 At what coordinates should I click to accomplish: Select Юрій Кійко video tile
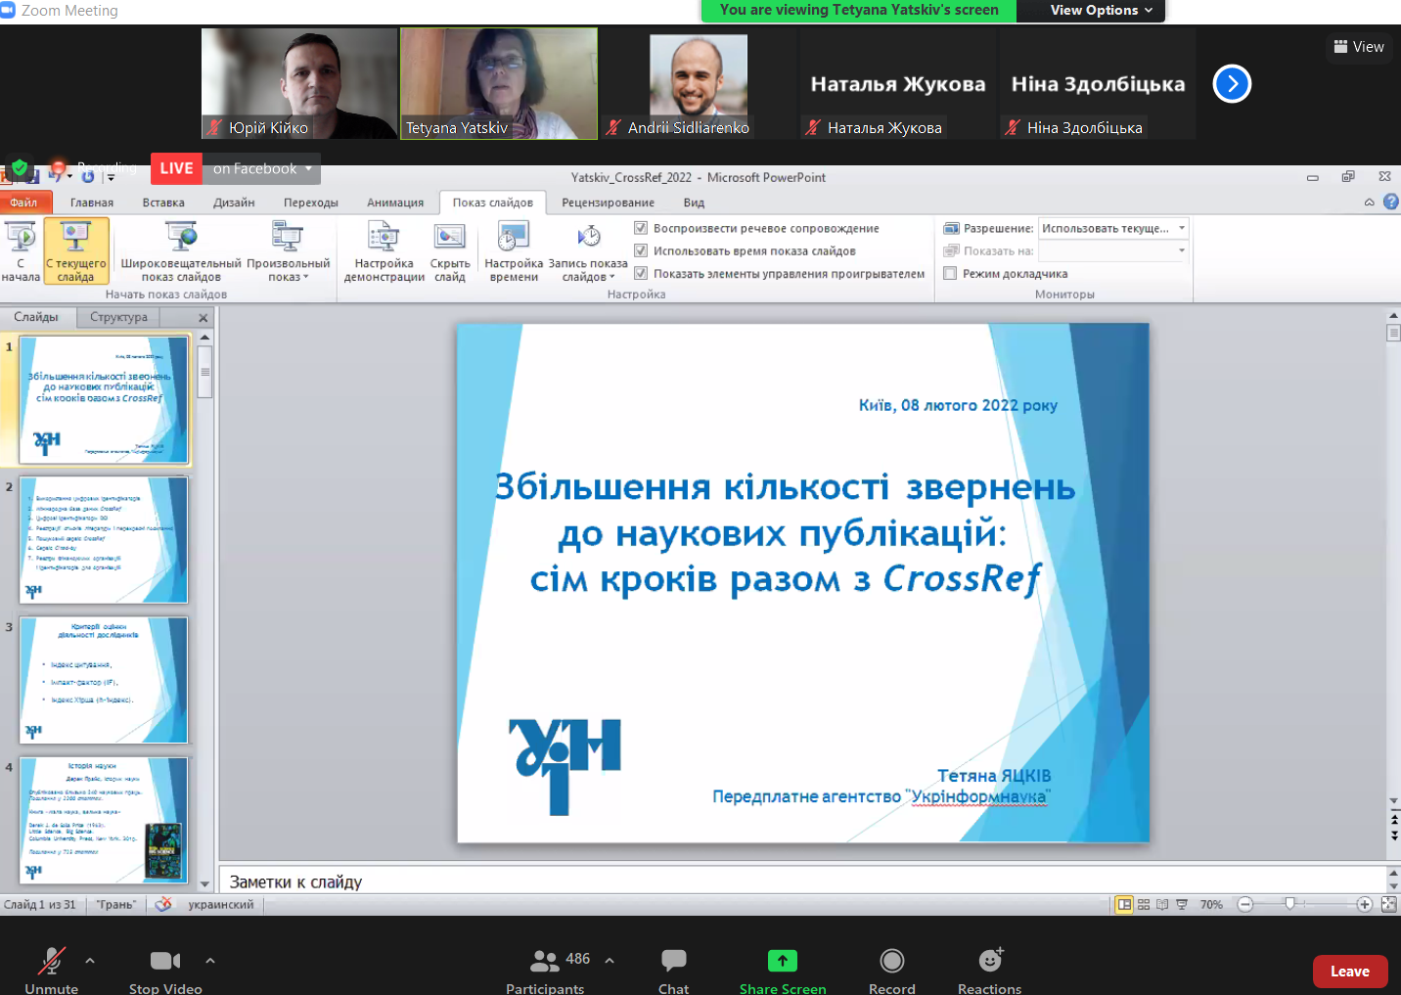point(299,83)
